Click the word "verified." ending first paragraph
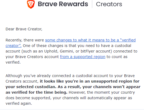The height and width of the screenshot is (110, 144). pos(13,62)
